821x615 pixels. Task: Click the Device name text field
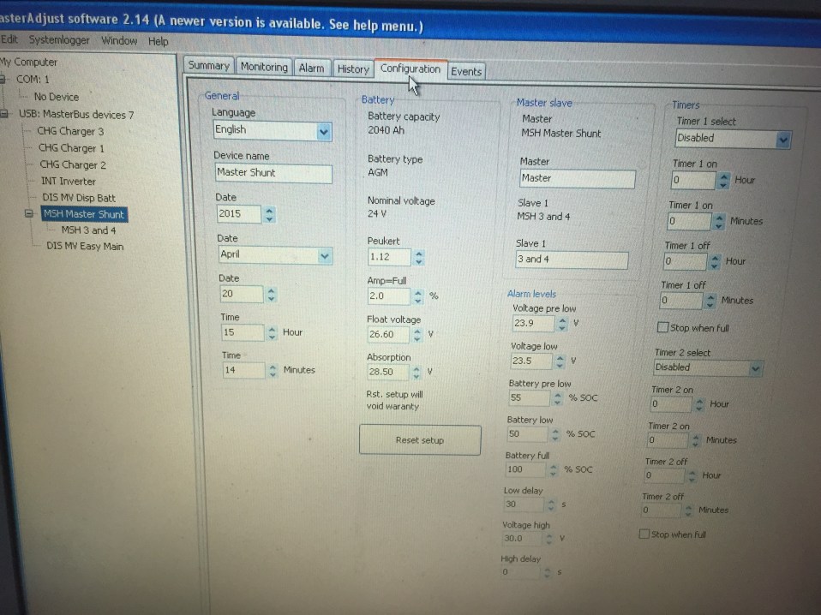[273, 173]
